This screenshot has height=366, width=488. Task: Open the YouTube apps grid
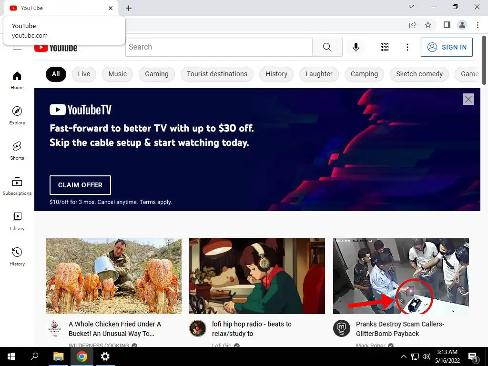[385, 47]
